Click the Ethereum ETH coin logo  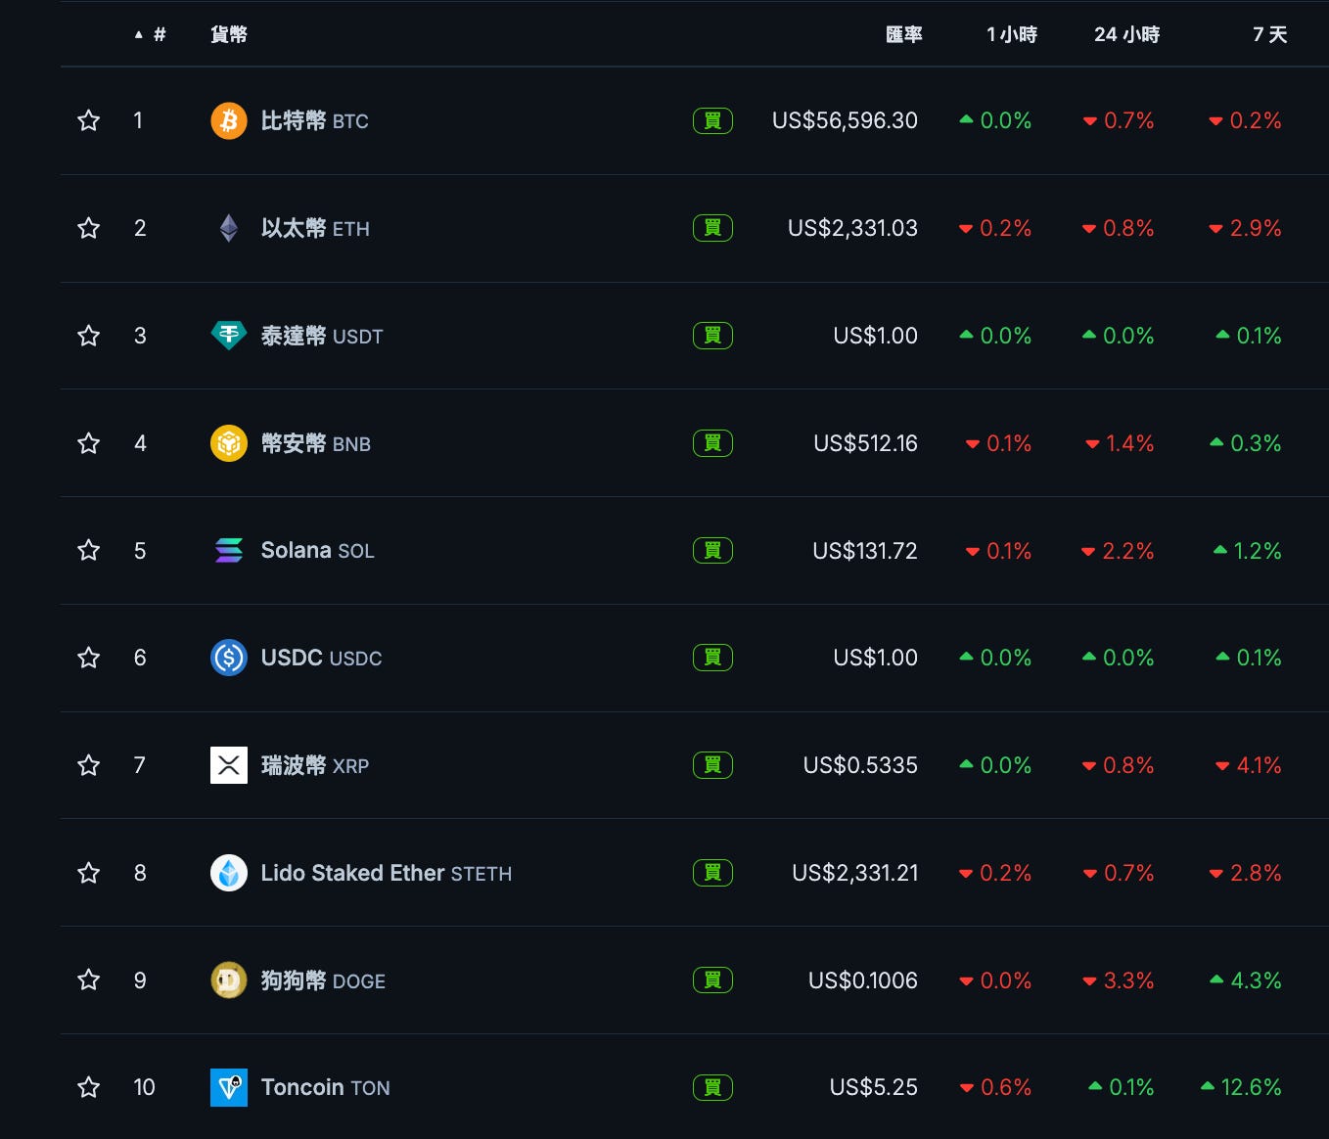(x=229, y=228)
